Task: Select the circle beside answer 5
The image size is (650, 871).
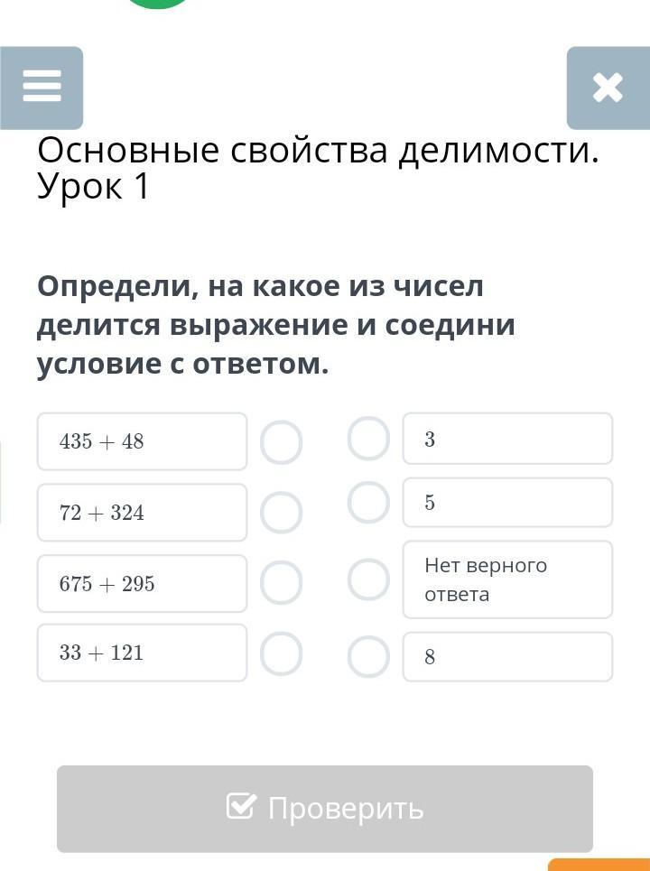Action: [368, 502]
